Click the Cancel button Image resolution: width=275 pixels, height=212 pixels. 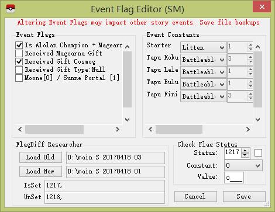[195, 196]
